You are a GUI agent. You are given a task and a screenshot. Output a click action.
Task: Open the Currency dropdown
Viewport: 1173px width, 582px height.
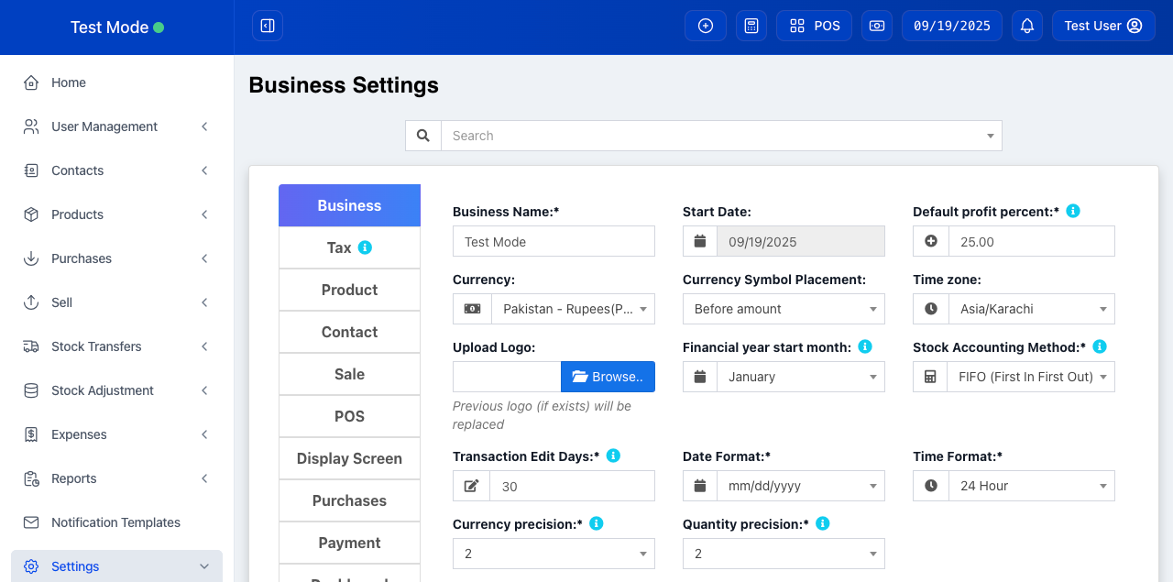click(x=573, y=309)
